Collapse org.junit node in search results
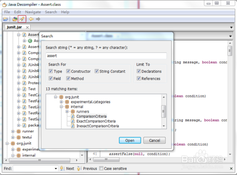This screenshot has height=175, width=237. (x=55, y=97)
